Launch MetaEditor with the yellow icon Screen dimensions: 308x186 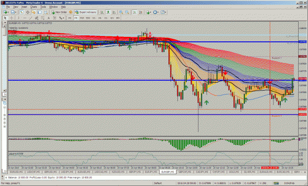click(x=70, y=12)
